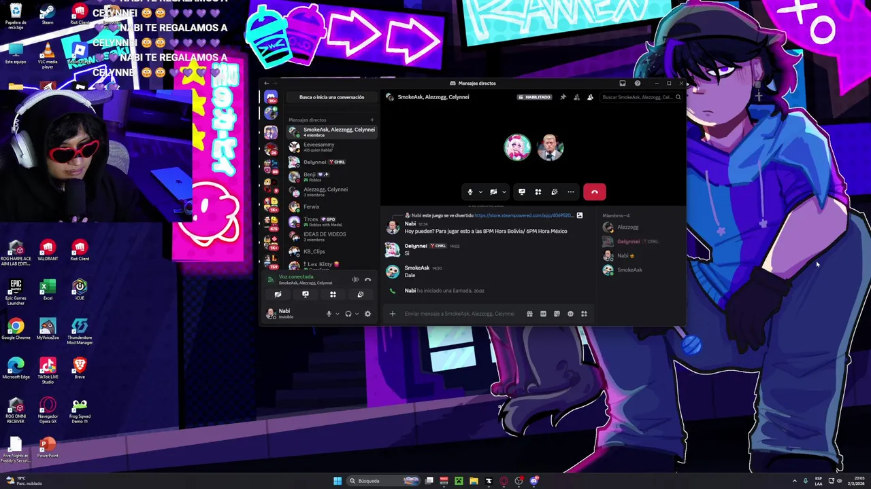Turn on camera in the call controls
Viewport: 871px width, 489px height.
click(493, 192)
